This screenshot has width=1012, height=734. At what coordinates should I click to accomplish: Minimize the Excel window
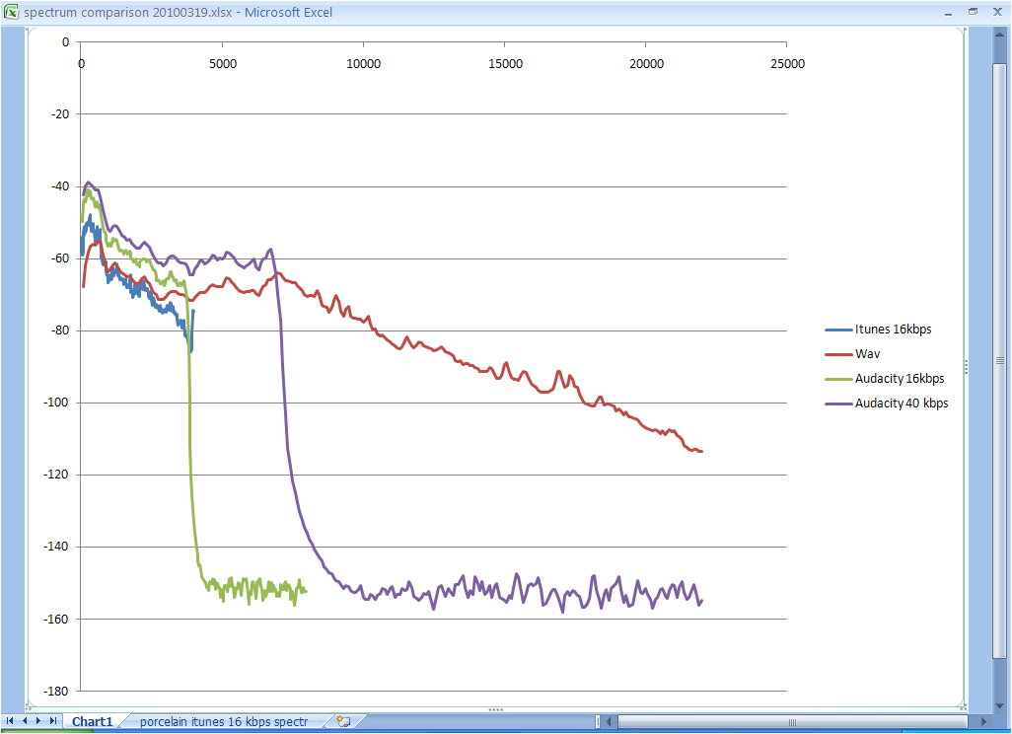point(948,12)
